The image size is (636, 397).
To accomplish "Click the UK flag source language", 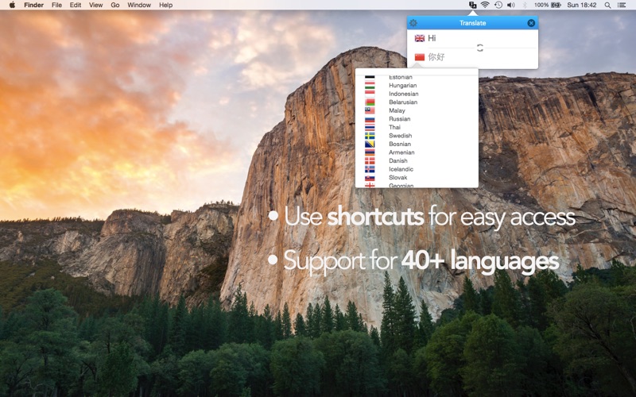I will click(420, 38).
